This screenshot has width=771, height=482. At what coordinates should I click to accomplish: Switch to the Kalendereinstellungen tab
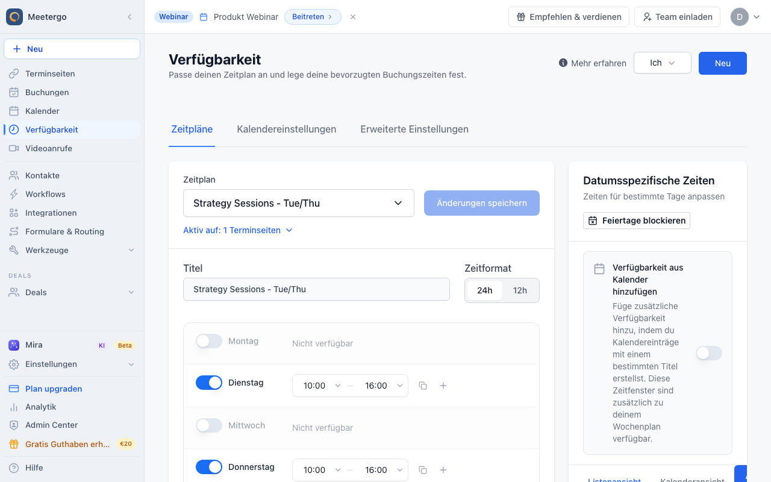[287, 129]
